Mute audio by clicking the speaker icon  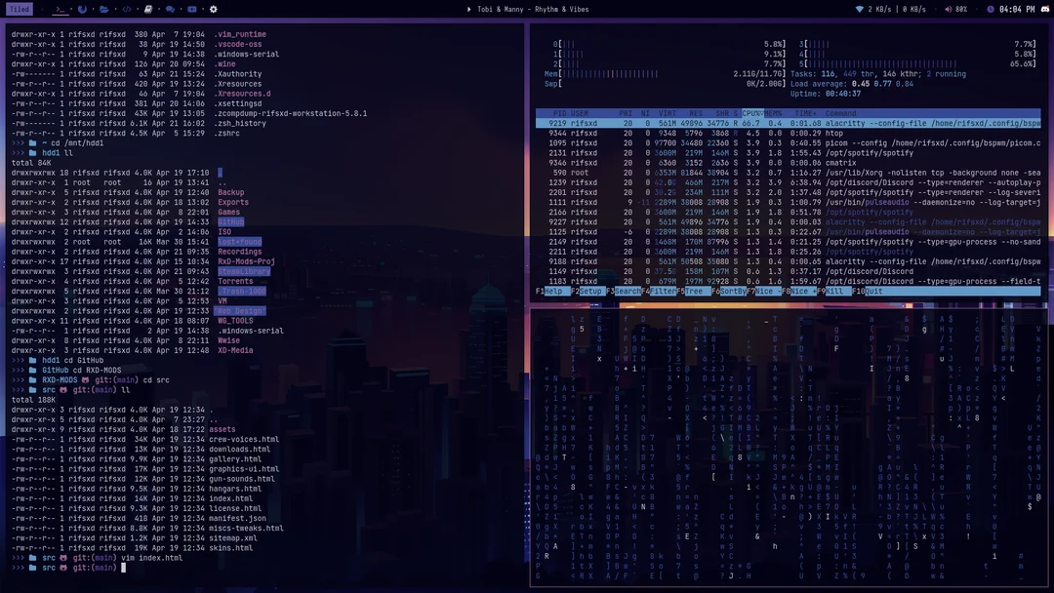click(x=949, y=8)
